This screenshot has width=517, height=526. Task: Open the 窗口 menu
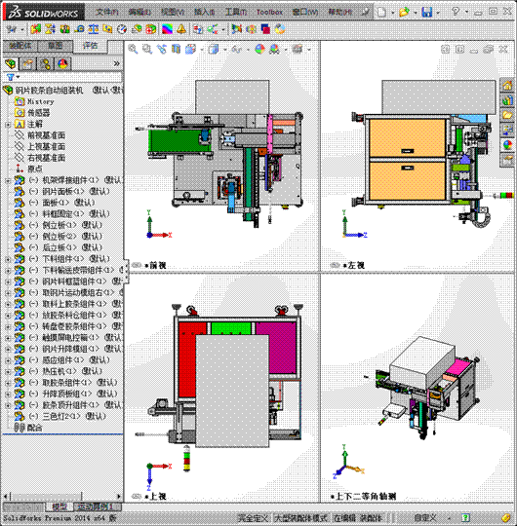(305, 12)
